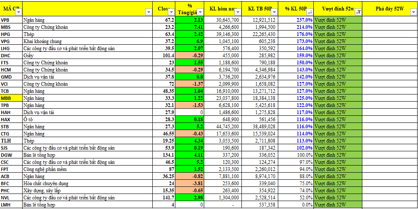The height and width of the screenshot is (209, 418).
Task: Open filter dropdown for Close column
Action: [x=172, y=13]
